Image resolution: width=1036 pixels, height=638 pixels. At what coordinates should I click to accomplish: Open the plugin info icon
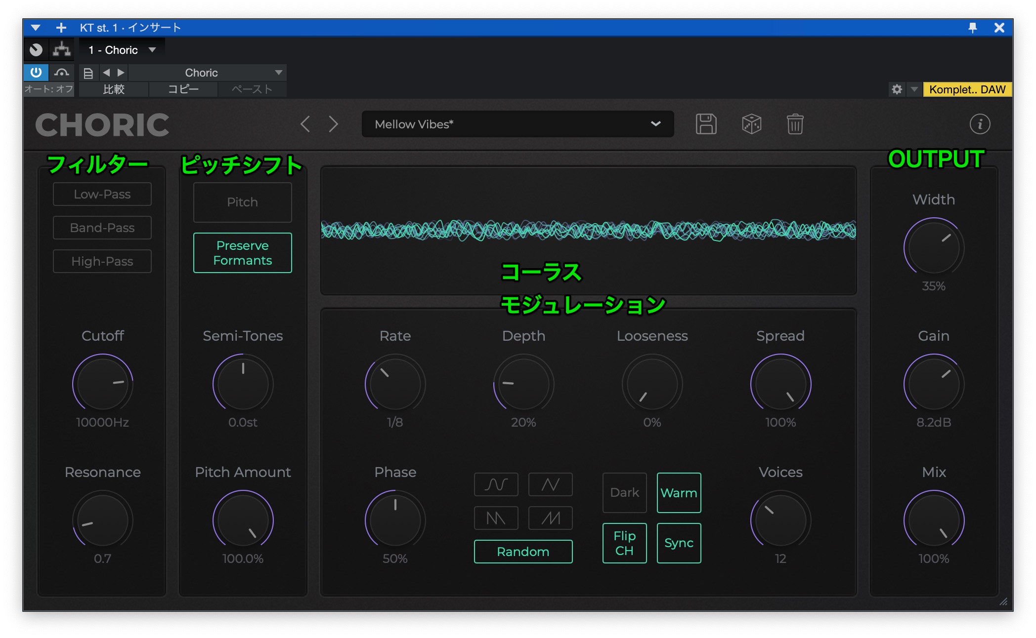click(x=980, y=124)
